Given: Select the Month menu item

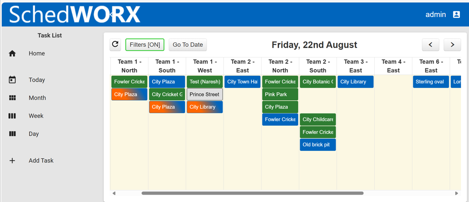Looking at the screenshot, I should click(x=37, y=98).
